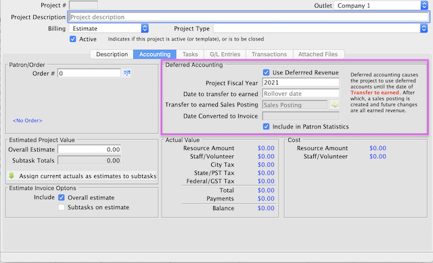Click the Actual Value Resource Amount $0.00
Screen dimensions: 433x263
tap(266, 148)
